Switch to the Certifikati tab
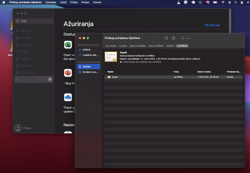Screen dimensions: 250x173 point(182,46)
